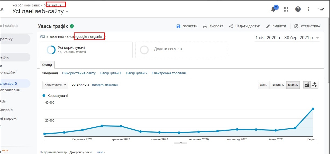Click the НАДАТИ ДОСТУП share icon

click(231, 26)
